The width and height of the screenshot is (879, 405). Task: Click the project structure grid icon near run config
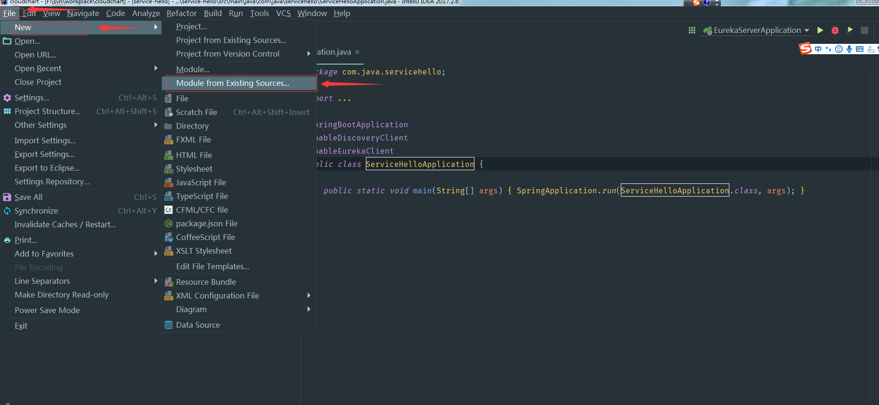point(692,30)
